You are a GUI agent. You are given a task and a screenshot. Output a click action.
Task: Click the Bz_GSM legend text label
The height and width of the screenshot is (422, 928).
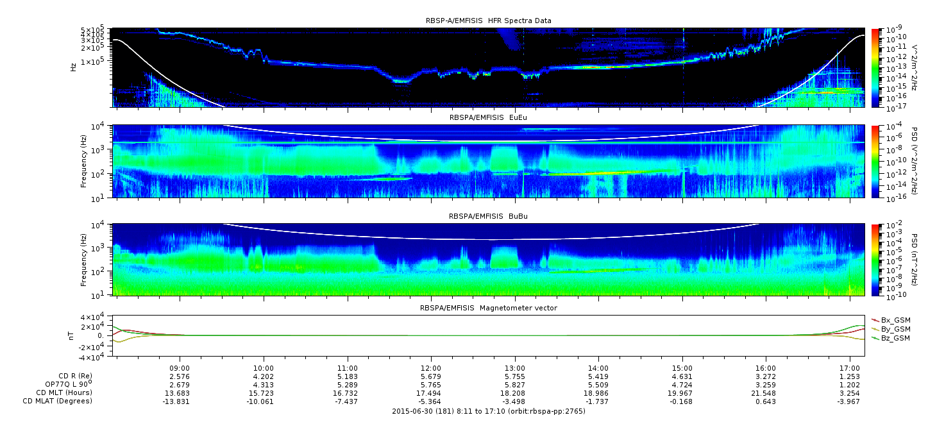[x=895, y=337]
